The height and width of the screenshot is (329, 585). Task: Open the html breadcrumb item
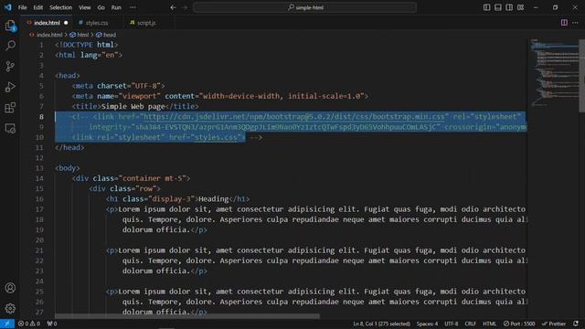(80, 35)
